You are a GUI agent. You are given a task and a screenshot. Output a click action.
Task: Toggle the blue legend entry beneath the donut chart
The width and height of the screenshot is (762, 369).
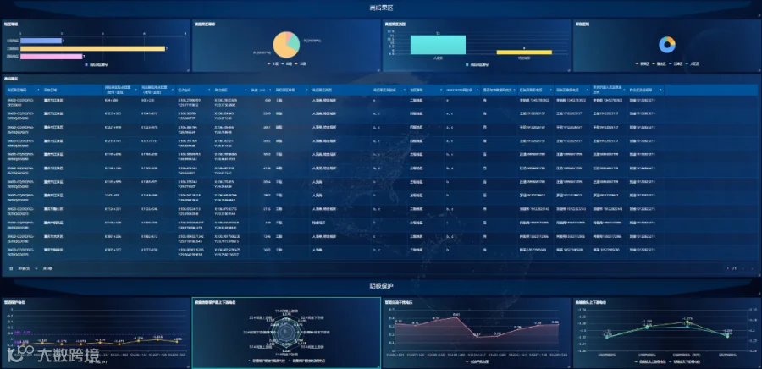coord(676,63)
